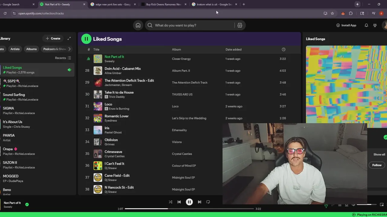Screen dimensions: 387x217
Task: Click Show all link
Action: [x=379, y=154]
